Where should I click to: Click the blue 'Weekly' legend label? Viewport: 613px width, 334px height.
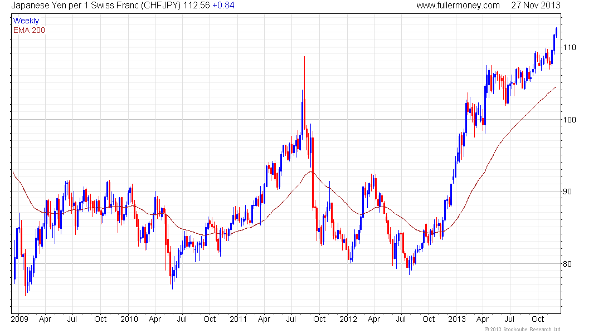point(26,21)
